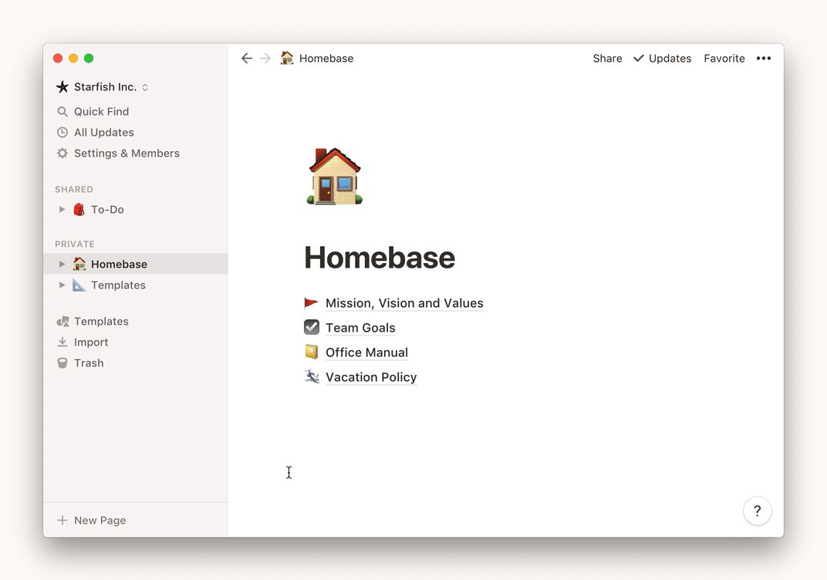Click the large house page icon

point(335,177)
